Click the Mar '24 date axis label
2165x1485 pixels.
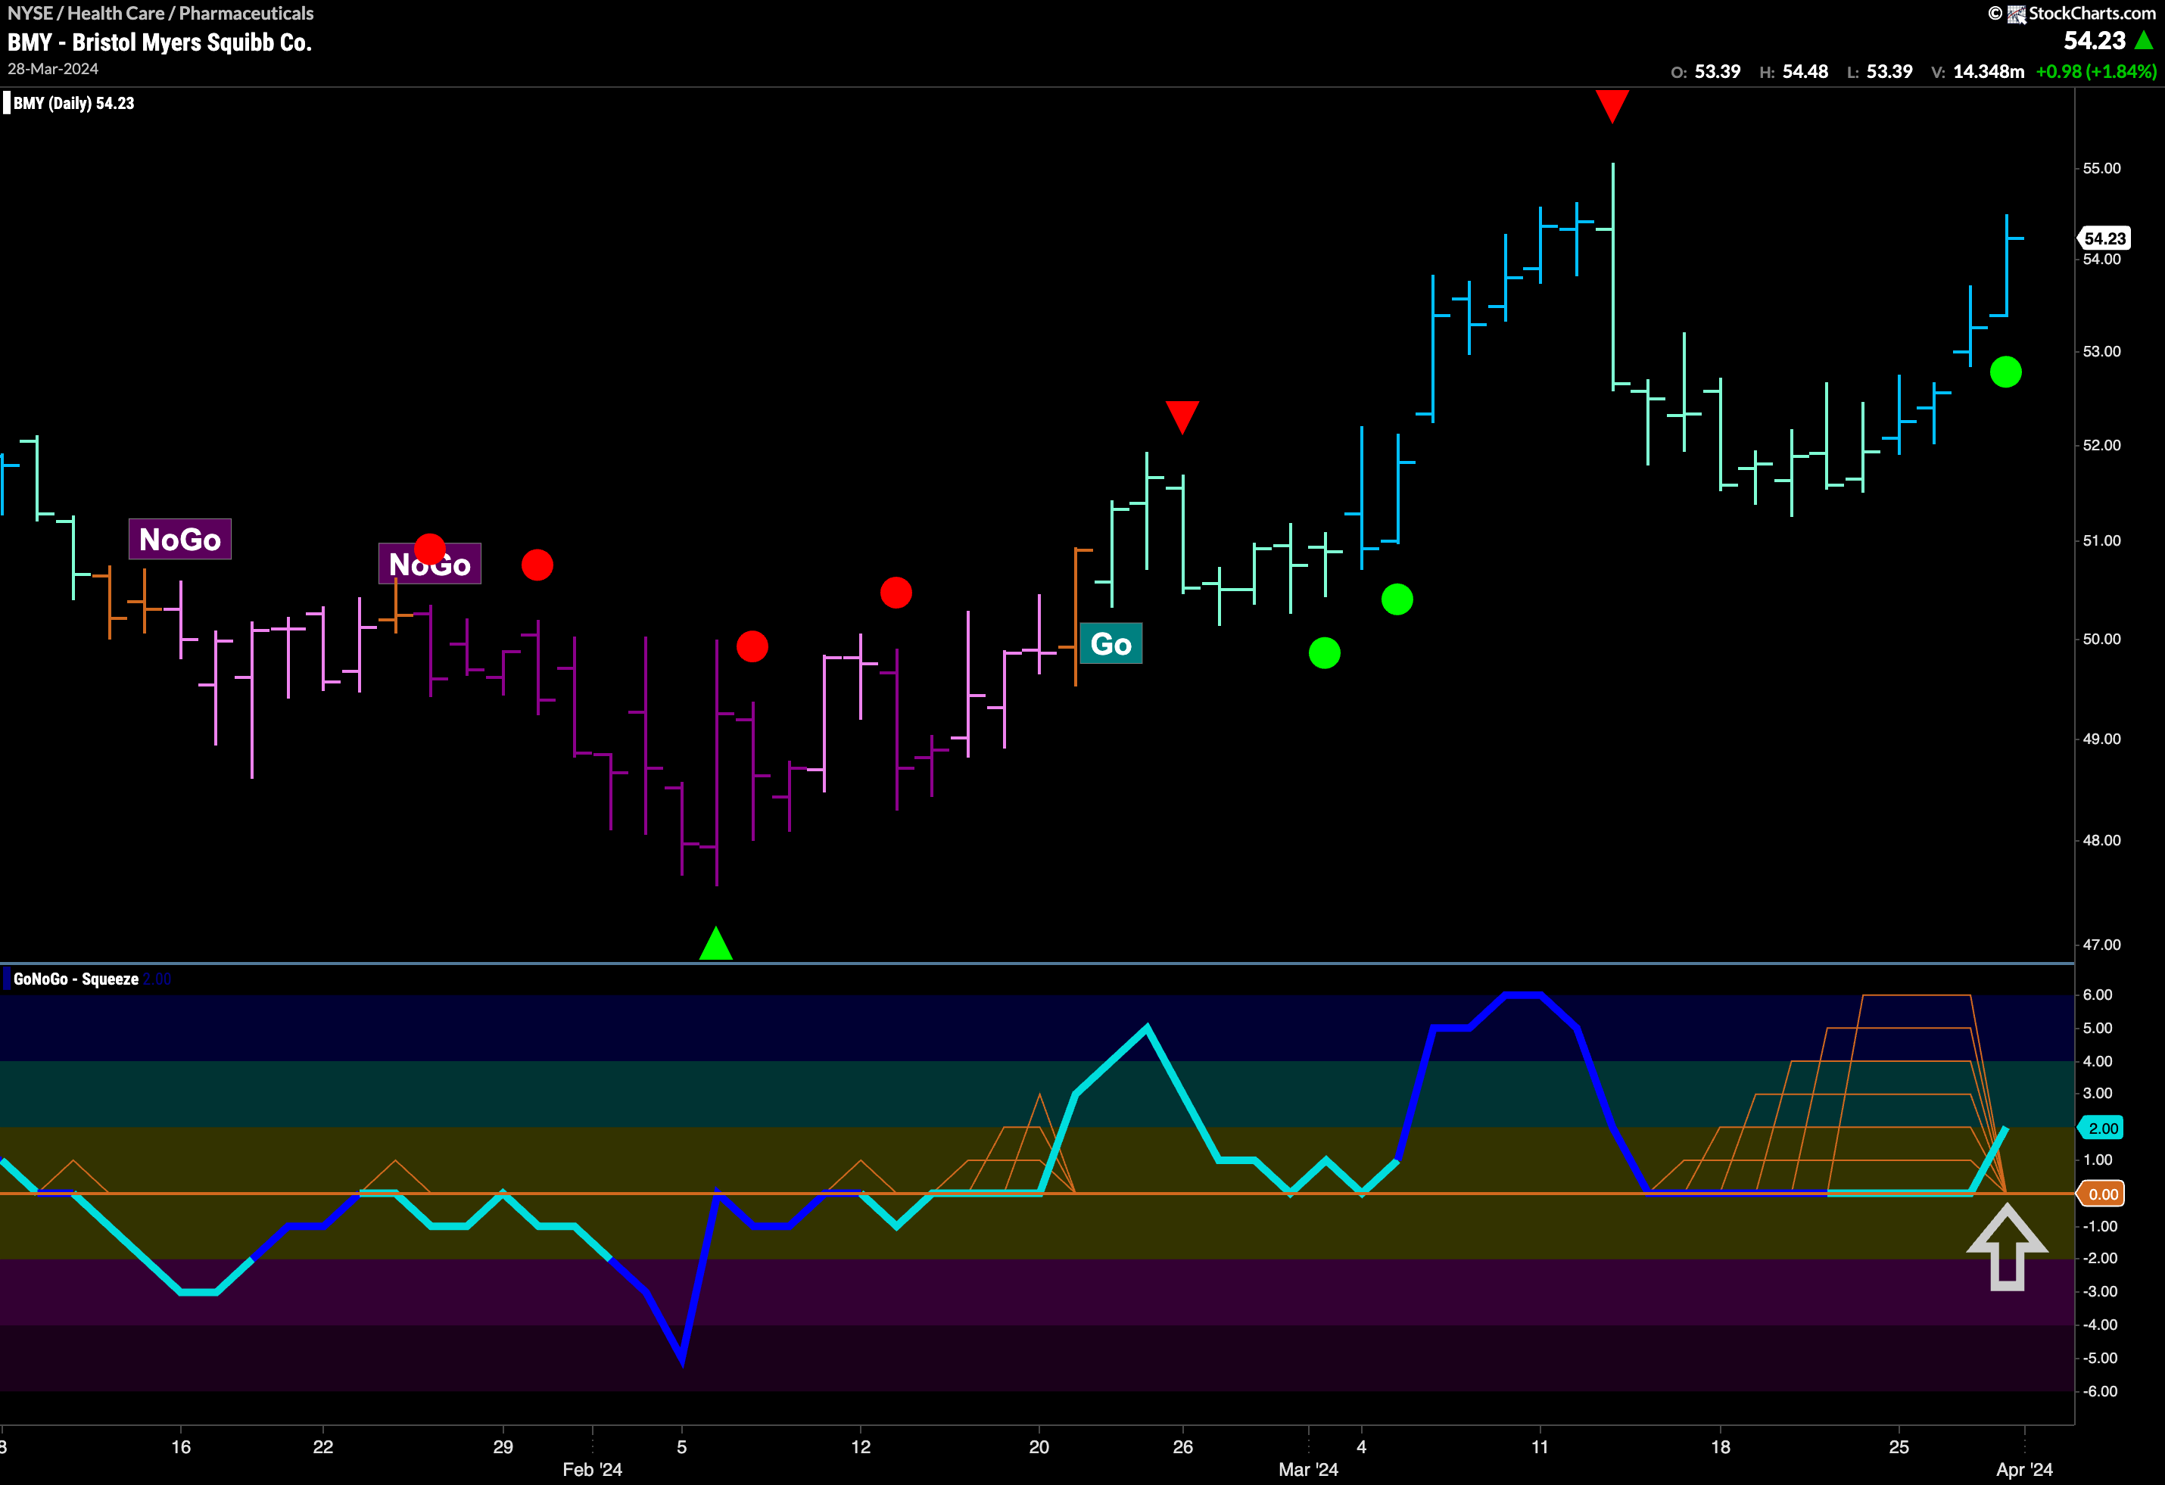coord(1308,1469)
